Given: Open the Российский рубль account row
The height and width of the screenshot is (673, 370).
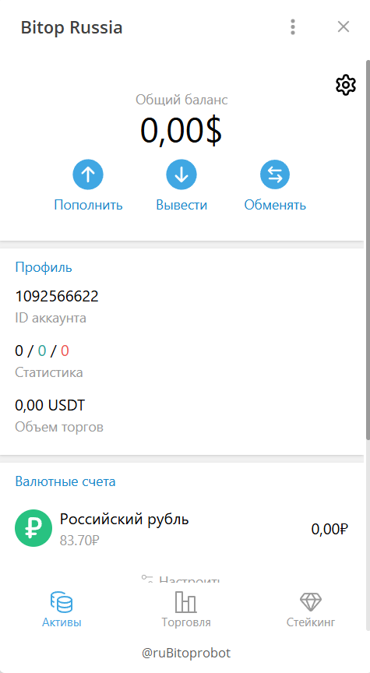Looking at the screenshot, I should click(x=181, y=528).
